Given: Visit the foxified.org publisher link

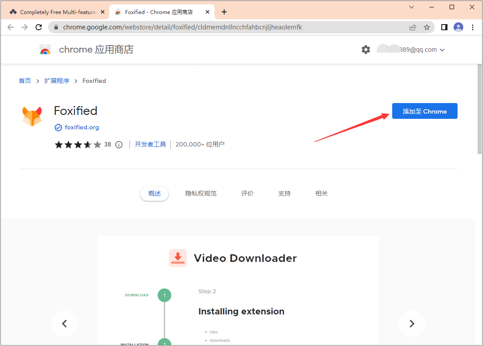Looking at the screenshot, I should click(x=82, y=128).
